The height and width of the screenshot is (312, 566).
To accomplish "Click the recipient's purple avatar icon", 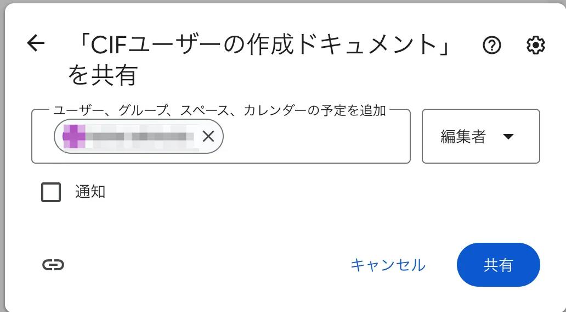I will 74,136.
